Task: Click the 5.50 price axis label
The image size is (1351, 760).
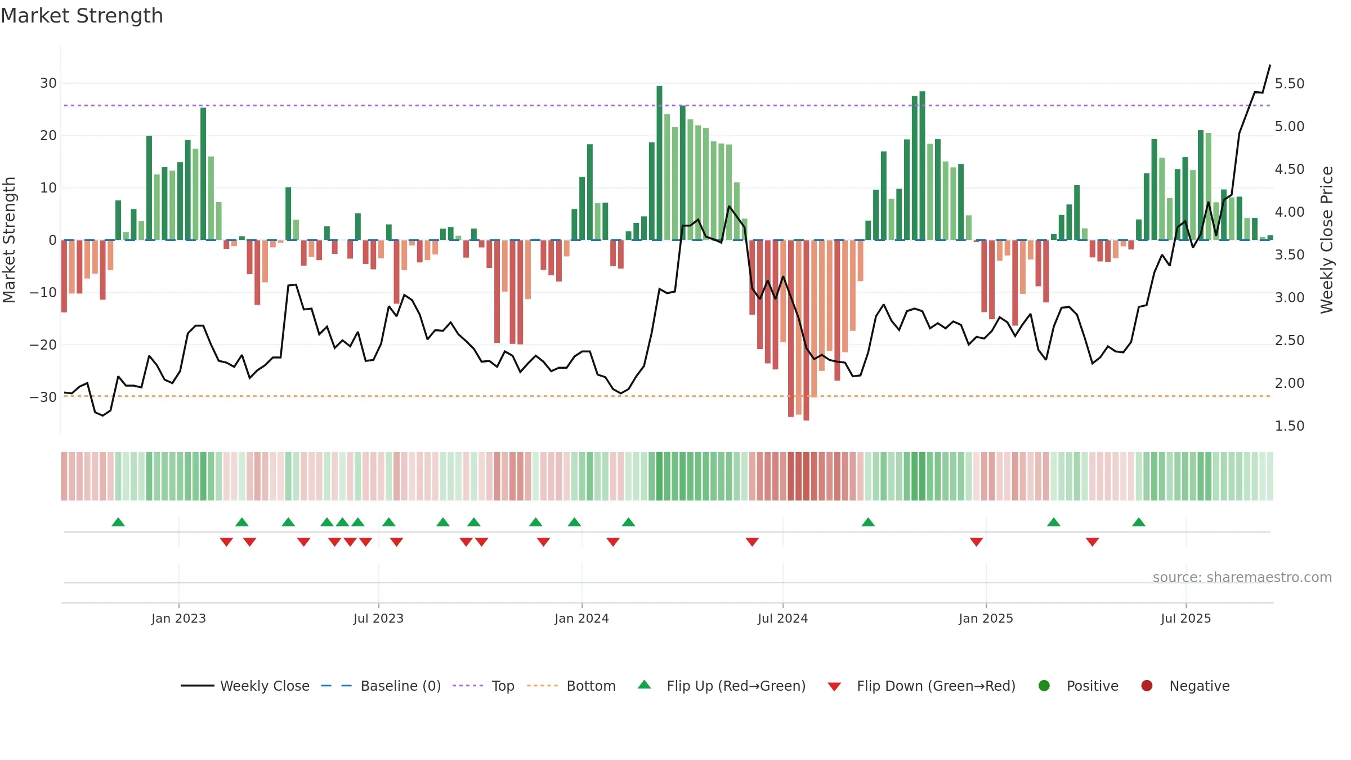Action: [1290, 84]
